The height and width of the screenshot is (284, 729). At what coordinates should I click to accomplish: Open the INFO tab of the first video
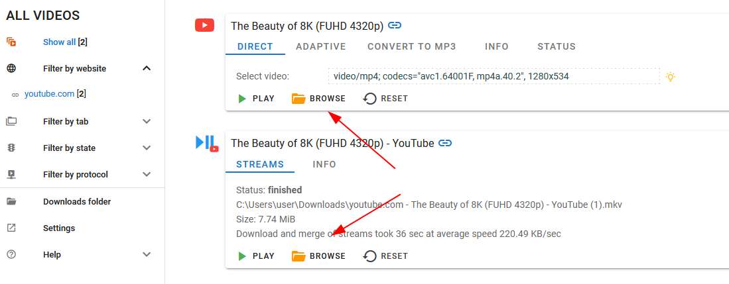point(497,46)
